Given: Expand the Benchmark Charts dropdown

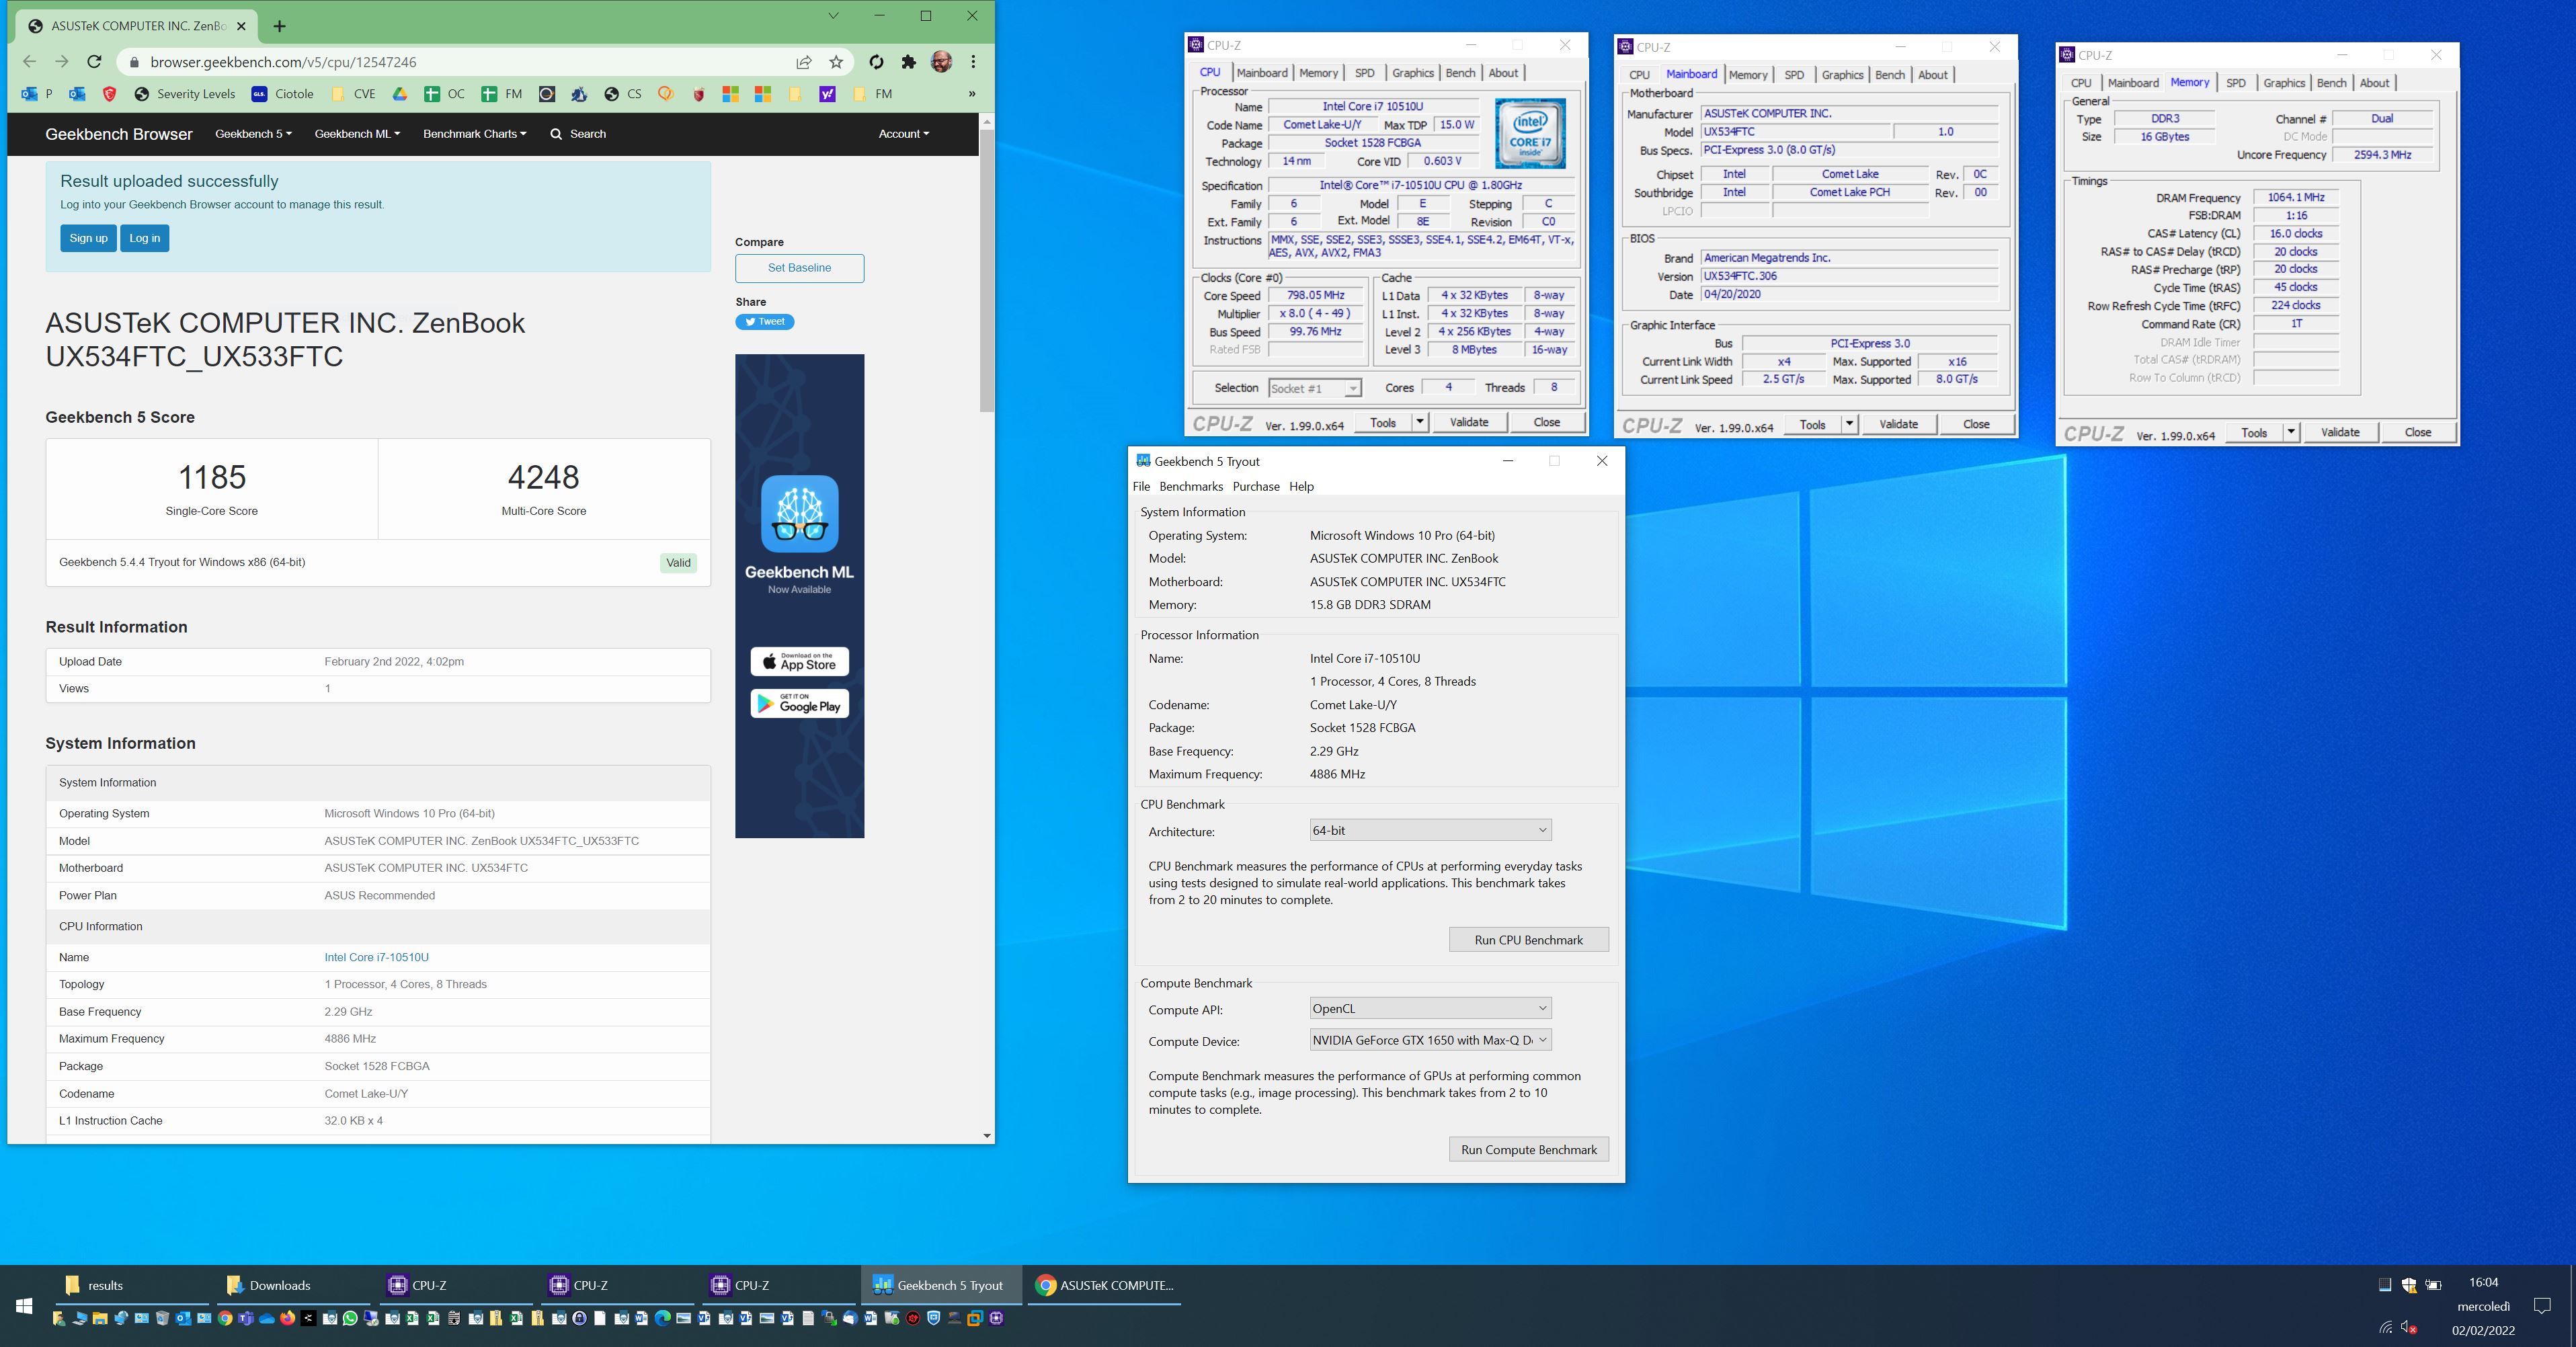Looking at the screenshot, I should coord(474,134).
